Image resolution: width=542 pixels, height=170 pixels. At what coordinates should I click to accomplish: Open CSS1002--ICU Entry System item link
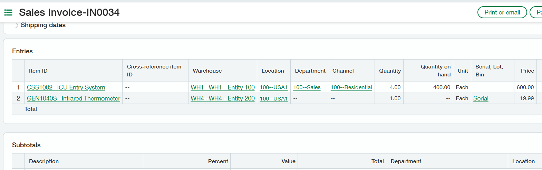point(66,87)
